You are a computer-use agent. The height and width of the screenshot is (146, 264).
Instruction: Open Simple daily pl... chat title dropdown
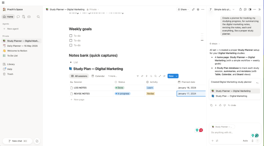pos(224,9)
